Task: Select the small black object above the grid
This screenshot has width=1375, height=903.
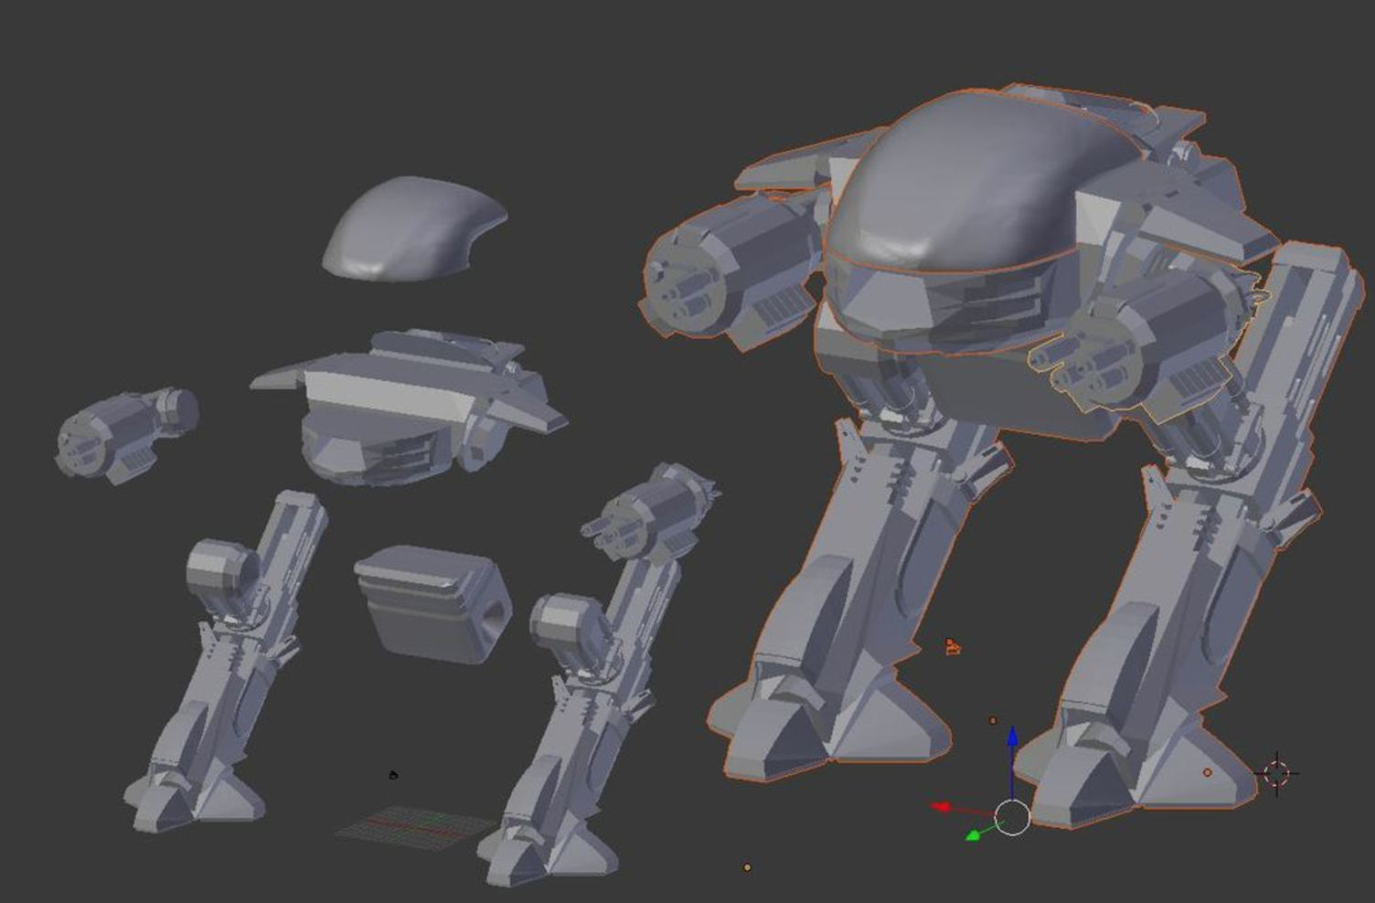Action: point(393,775)
